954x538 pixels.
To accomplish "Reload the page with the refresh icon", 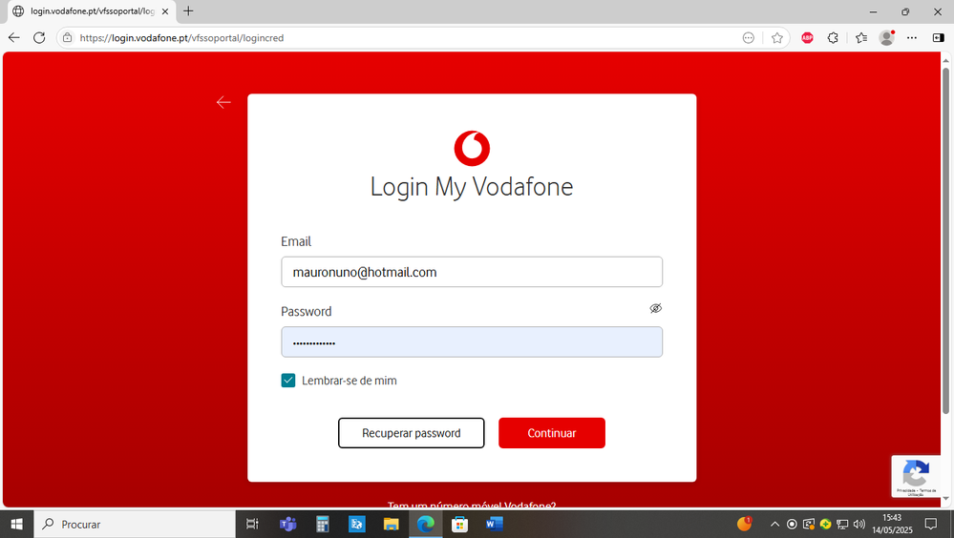I will pos(39,38).
